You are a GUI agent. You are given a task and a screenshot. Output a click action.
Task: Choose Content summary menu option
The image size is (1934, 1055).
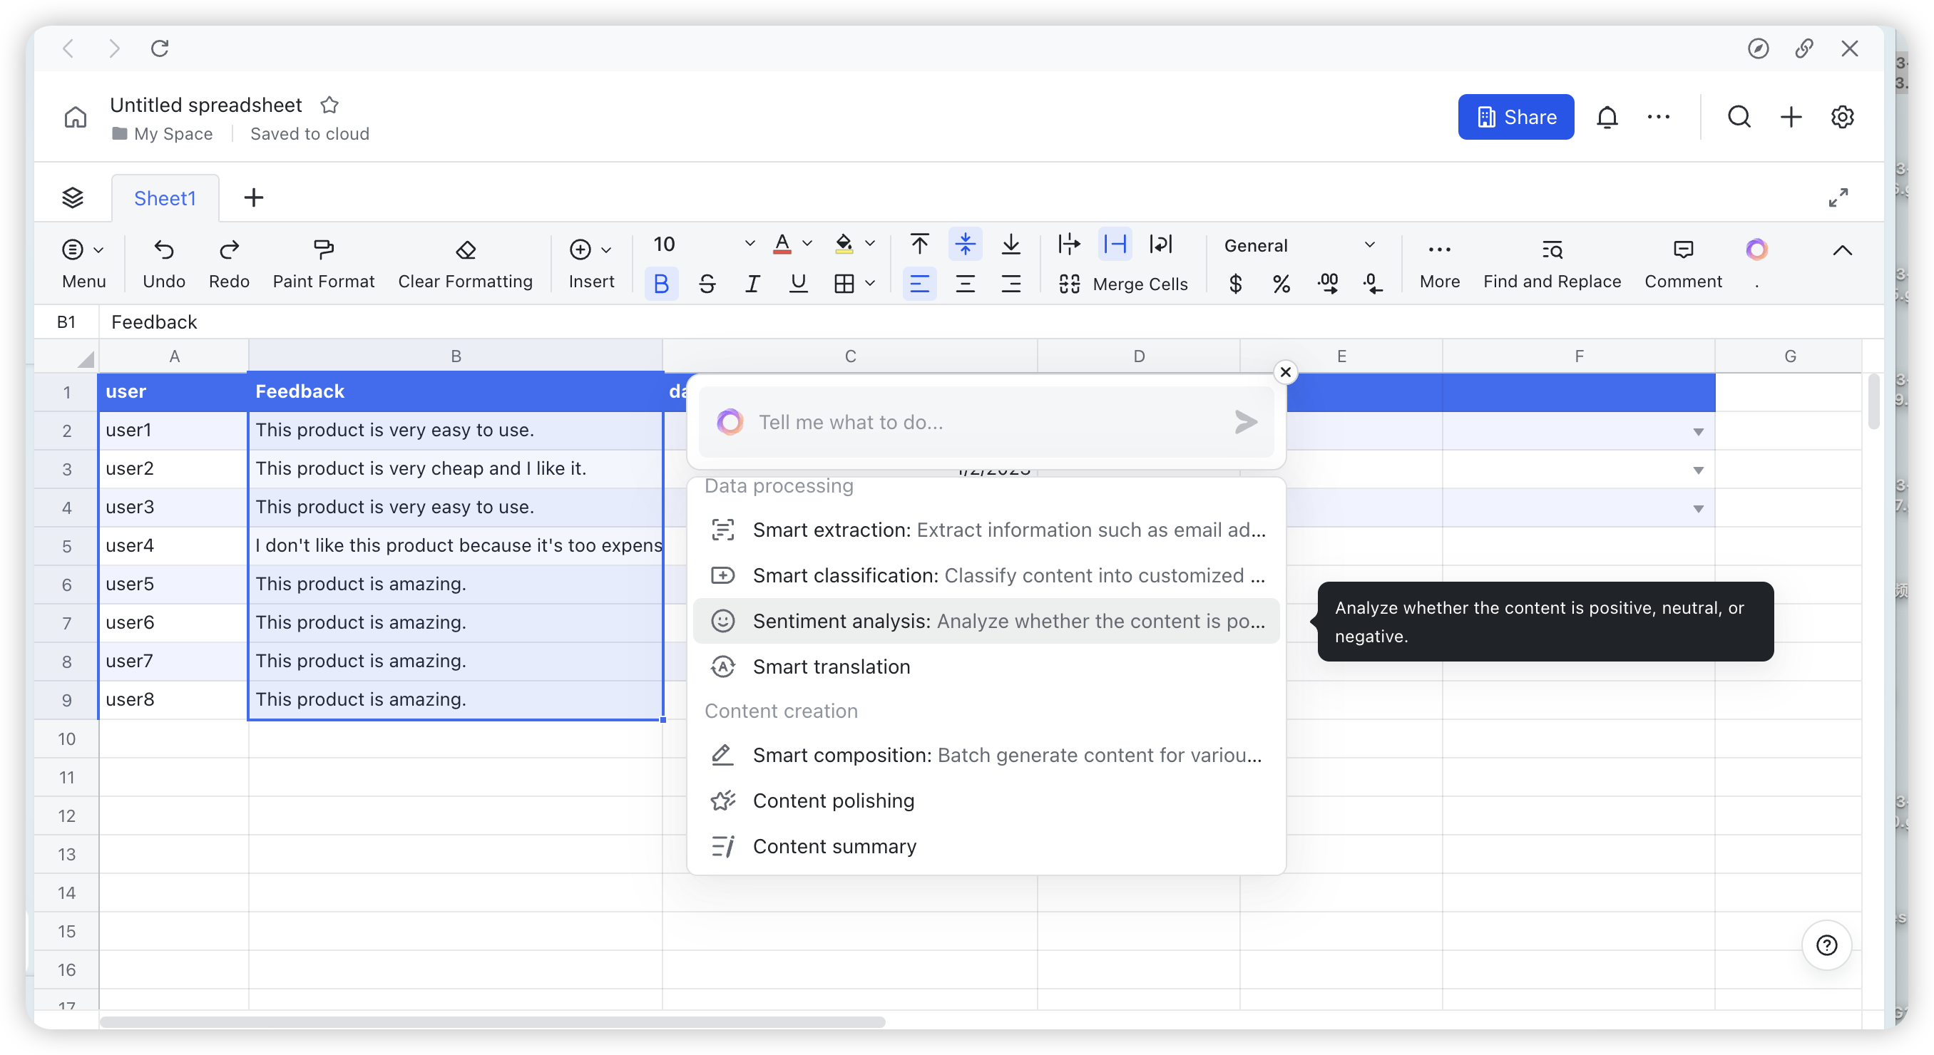[834, 846]
